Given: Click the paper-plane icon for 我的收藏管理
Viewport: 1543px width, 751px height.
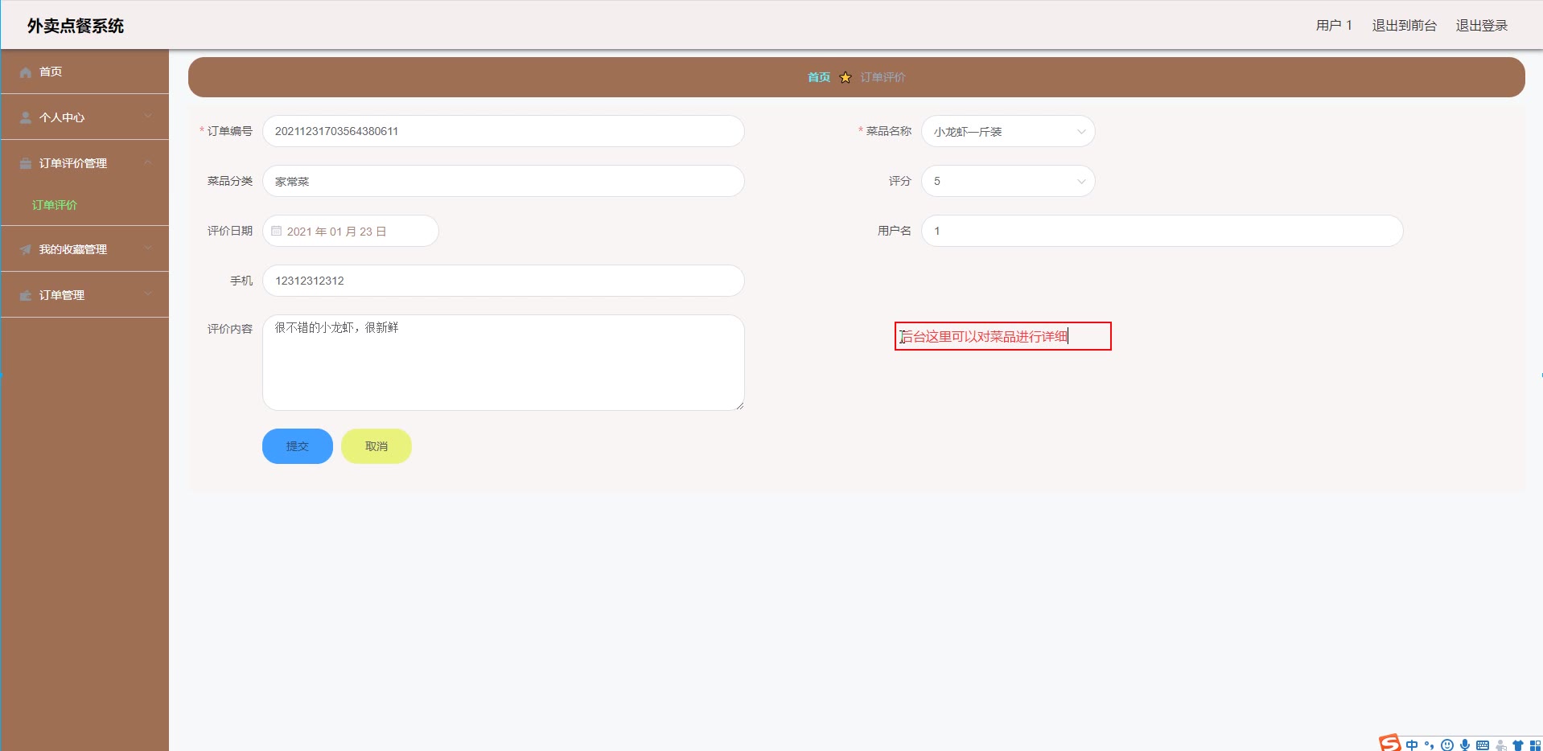Looking at the screenshot, I should [26, 249].
